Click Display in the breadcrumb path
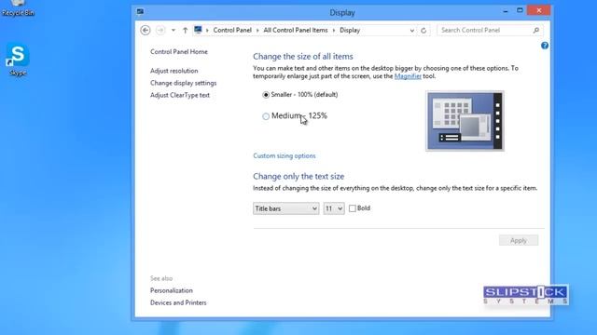Screen dimensions: 597x335 [x=350, y=30]
